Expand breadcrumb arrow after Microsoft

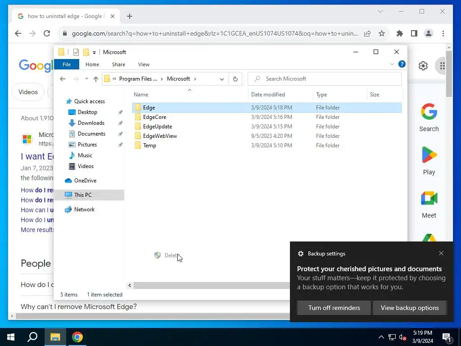click(x=195, y=79)
